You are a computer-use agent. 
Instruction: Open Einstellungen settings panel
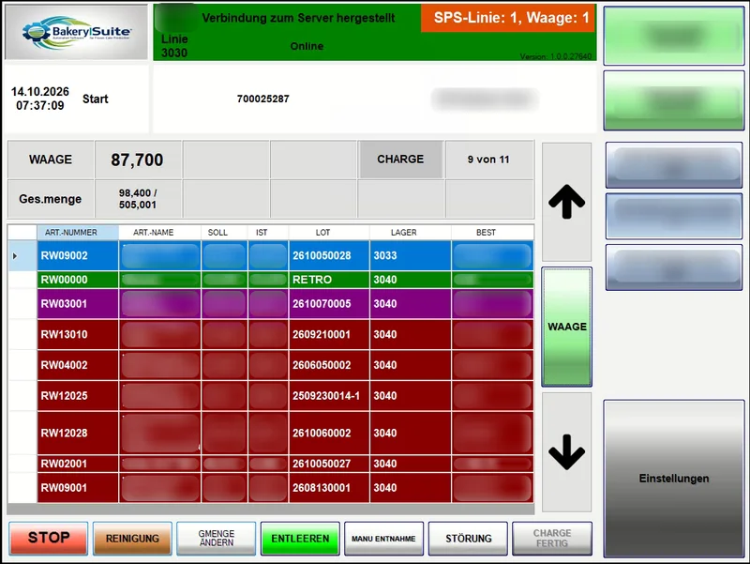pos(674,479)
